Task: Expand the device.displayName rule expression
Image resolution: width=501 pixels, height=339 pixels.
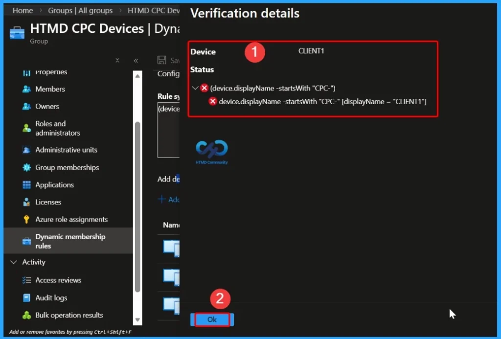Action: pos(195,88)
